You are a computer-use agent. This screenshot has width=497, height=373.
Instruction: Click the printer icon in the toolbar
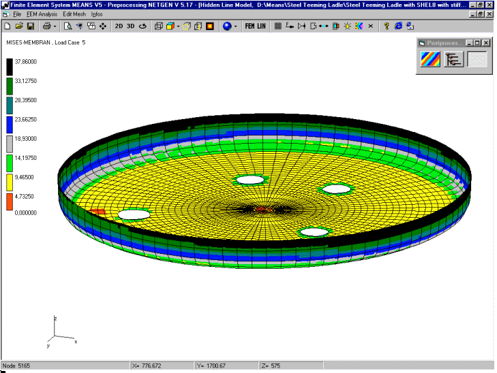(47, 27)
